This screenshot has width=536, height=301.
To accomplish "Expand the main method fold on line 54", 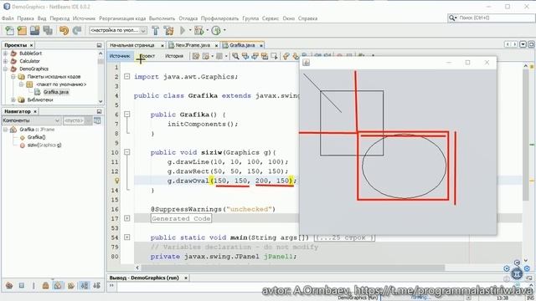I will [126, 237].
